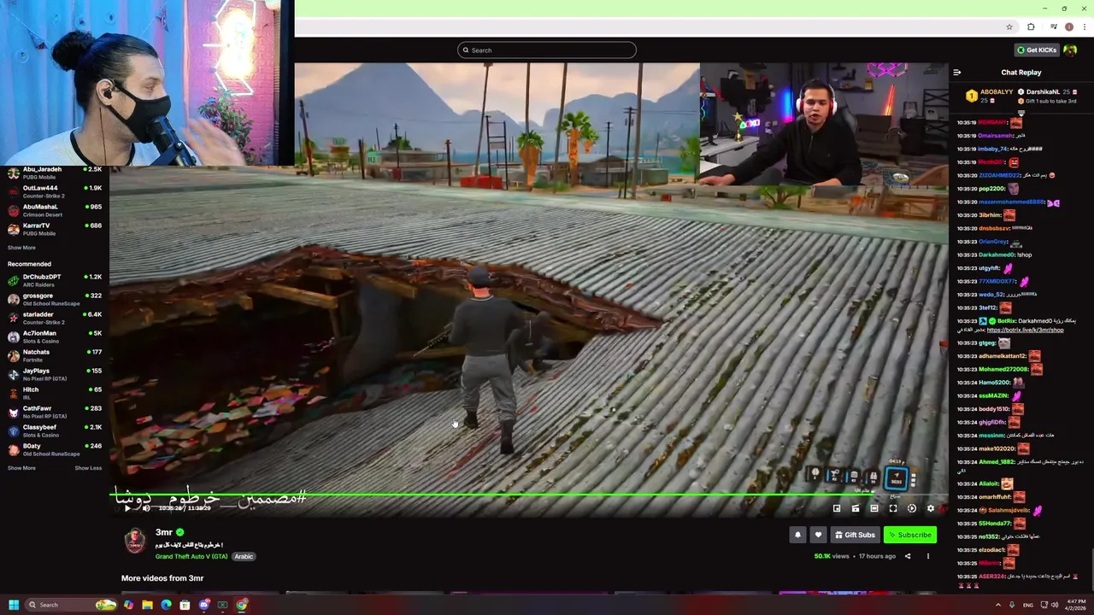
Task: Click the Kick search field
Action: click(x=547, y=50)
